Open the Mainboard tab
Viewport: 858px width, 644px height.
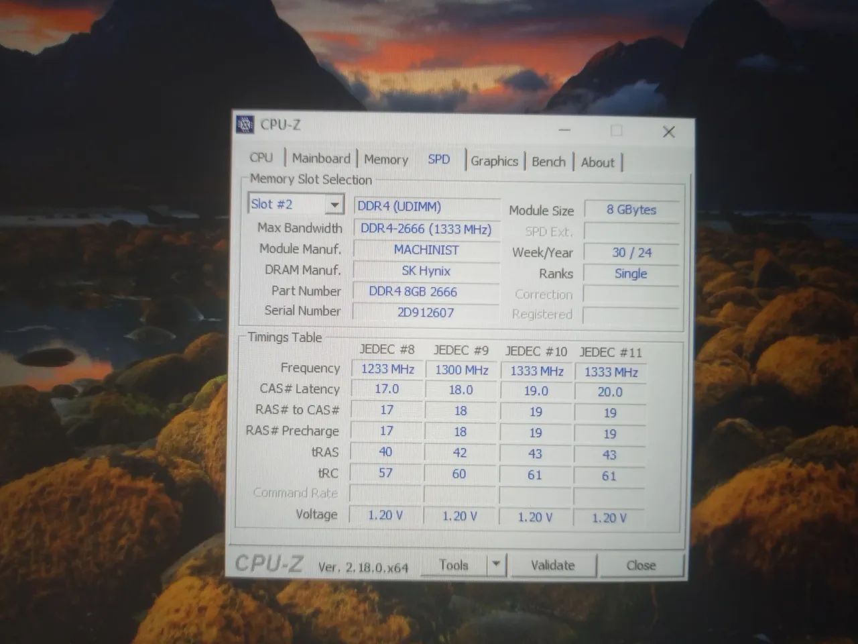tap(321, 158)
